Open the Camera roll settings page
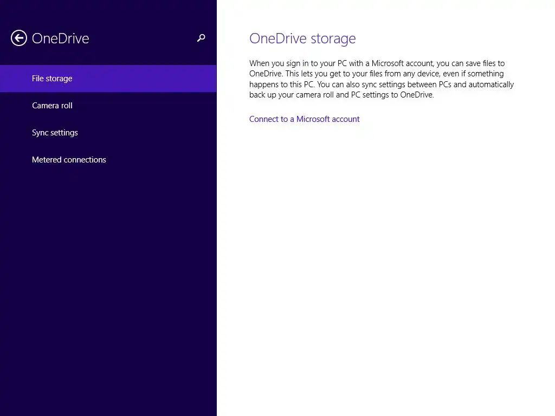Screen dimensions: 555x416 tap(108, 106)
